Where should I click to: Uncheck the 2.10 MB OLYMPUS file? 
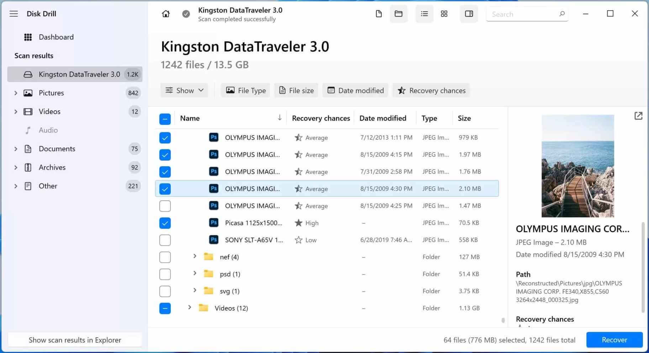click(x=165, y=189)
